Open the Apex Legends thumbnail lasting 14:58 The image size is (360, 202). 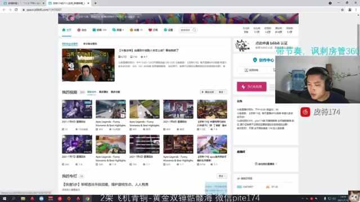(178, 144)
